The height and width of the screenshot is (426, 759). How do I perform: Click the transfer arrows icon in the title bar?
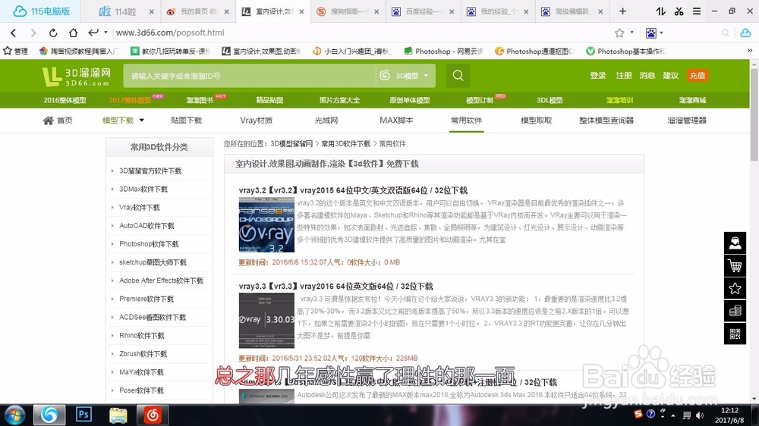click(661, 11)
